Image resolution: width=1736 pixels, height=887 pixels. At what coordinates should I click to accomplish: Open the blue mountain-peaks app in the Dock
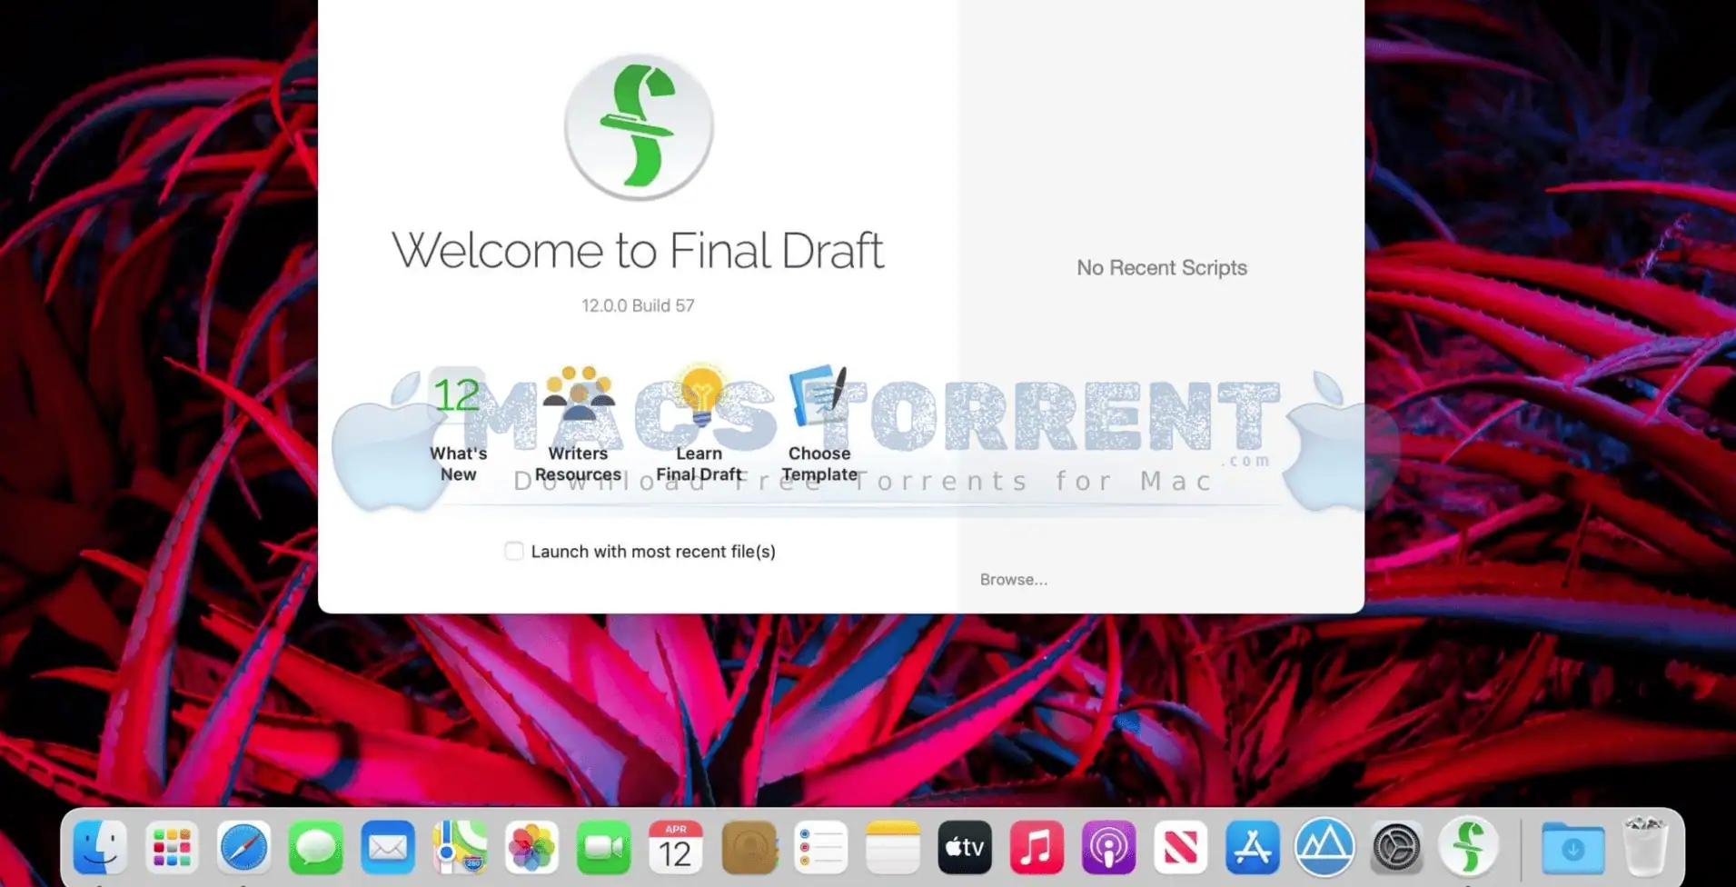[x=1324, y=847]
